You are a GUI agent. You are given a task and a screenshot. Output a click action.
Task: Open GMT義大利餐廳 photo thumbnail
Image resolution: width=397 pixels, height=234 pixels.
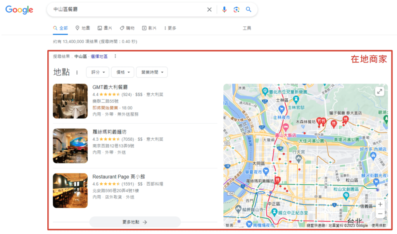tap(70, 101)
